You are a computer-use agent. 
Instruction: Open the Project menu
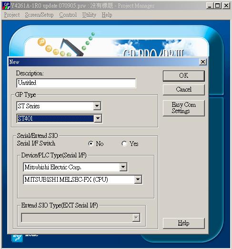[x=12, y=15]
